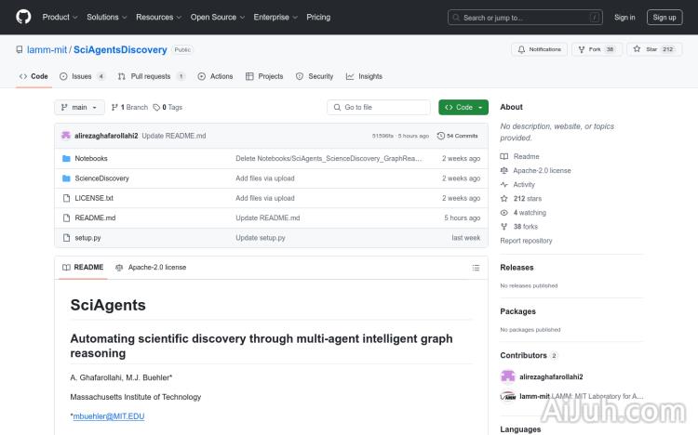Select the Apache-2.0 license tab

(x=151, y=268)
